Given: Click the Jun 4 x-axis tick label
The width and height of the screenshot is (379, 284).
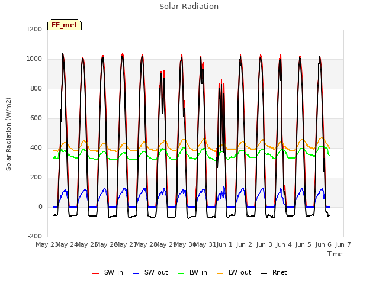Looking at the screenshot, I should point(284,244).
